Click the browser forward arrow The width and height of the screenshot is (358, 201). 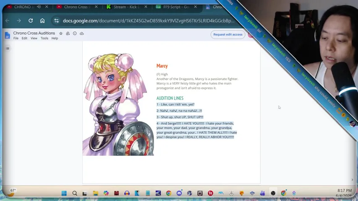19,21
